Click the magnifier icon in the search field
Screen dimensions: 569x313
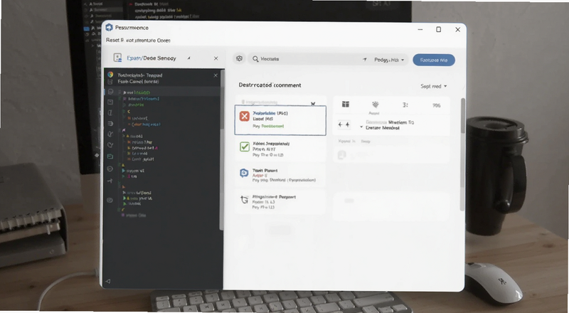(x=255, y=59)
